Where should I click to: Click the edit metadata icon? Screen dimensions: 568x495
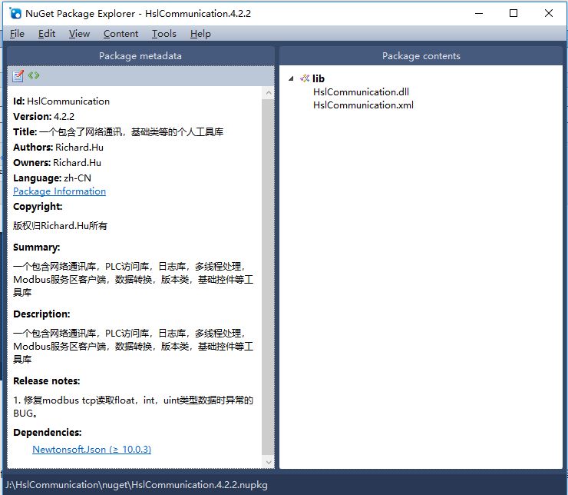point(18,76)
